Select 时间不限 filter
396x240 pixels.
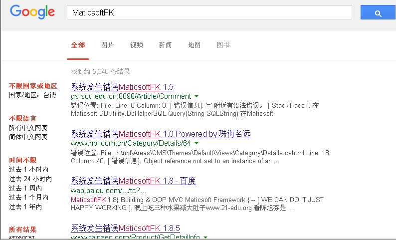point(22,160)
